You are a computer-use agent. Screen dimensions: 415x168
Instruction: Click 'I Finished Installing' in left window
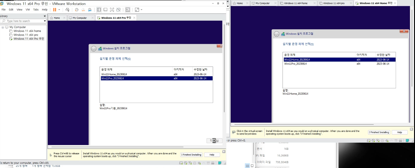tap(191, 155)
